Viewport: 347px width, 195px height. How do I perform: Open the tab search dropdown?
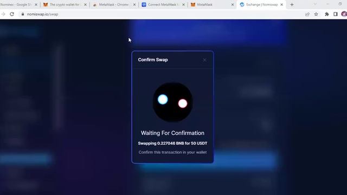[x=315, y=4]
